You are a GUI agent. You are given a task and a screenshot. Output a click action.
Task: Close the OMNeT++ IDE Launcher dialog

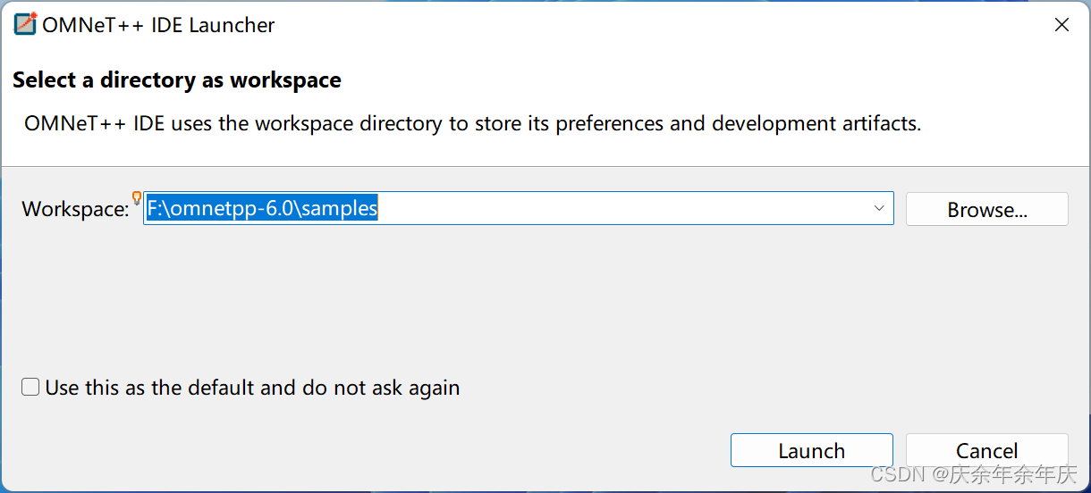click(x=1061, y=25)
